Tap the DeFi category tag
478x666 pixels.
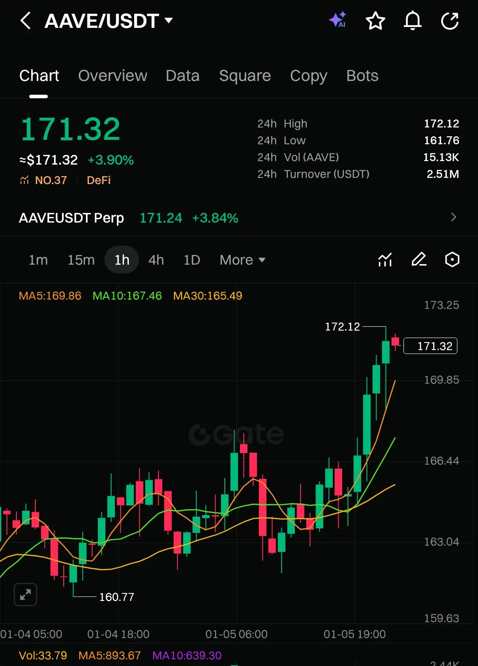pos(98,180)
